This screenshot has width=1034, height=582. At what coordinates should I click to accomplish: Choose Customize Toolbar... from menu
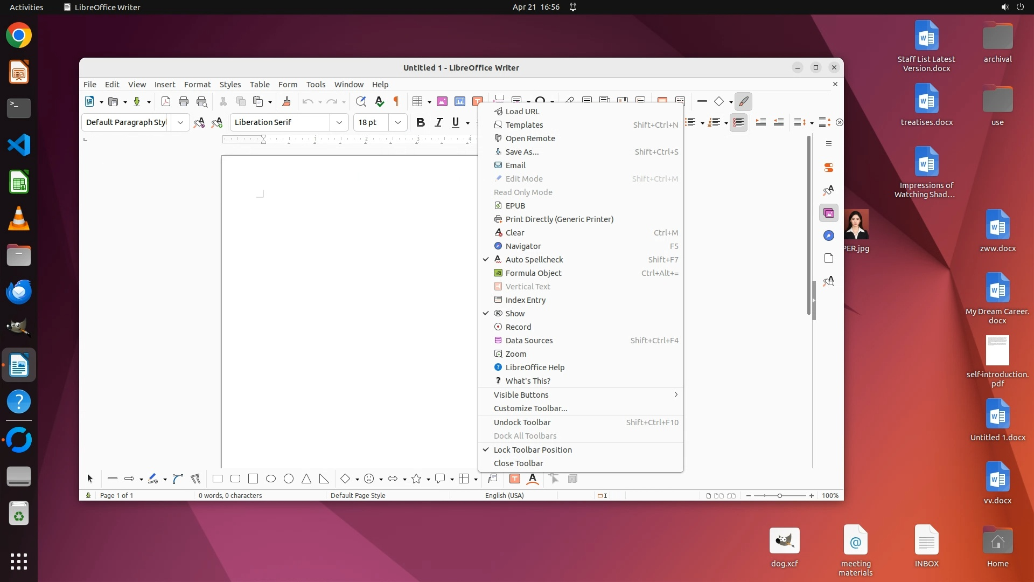click(x=530, y=408)
